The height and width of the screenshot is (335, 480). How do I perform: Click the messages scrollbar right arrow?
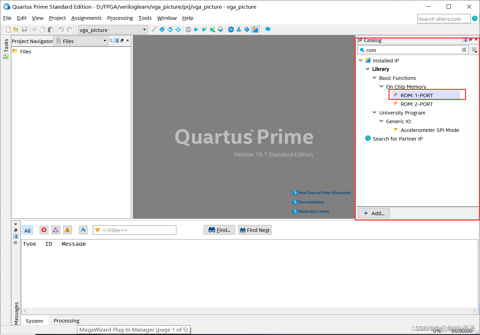click(x=474, y=311)
